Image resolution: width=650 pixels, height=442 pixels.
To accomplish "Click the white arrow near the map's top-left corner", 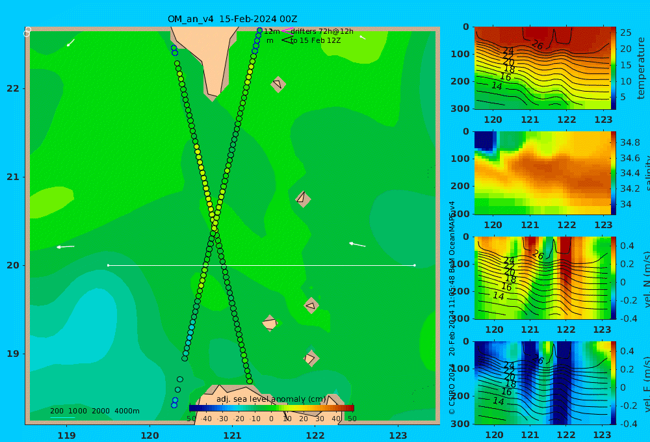I will [71, 43].
